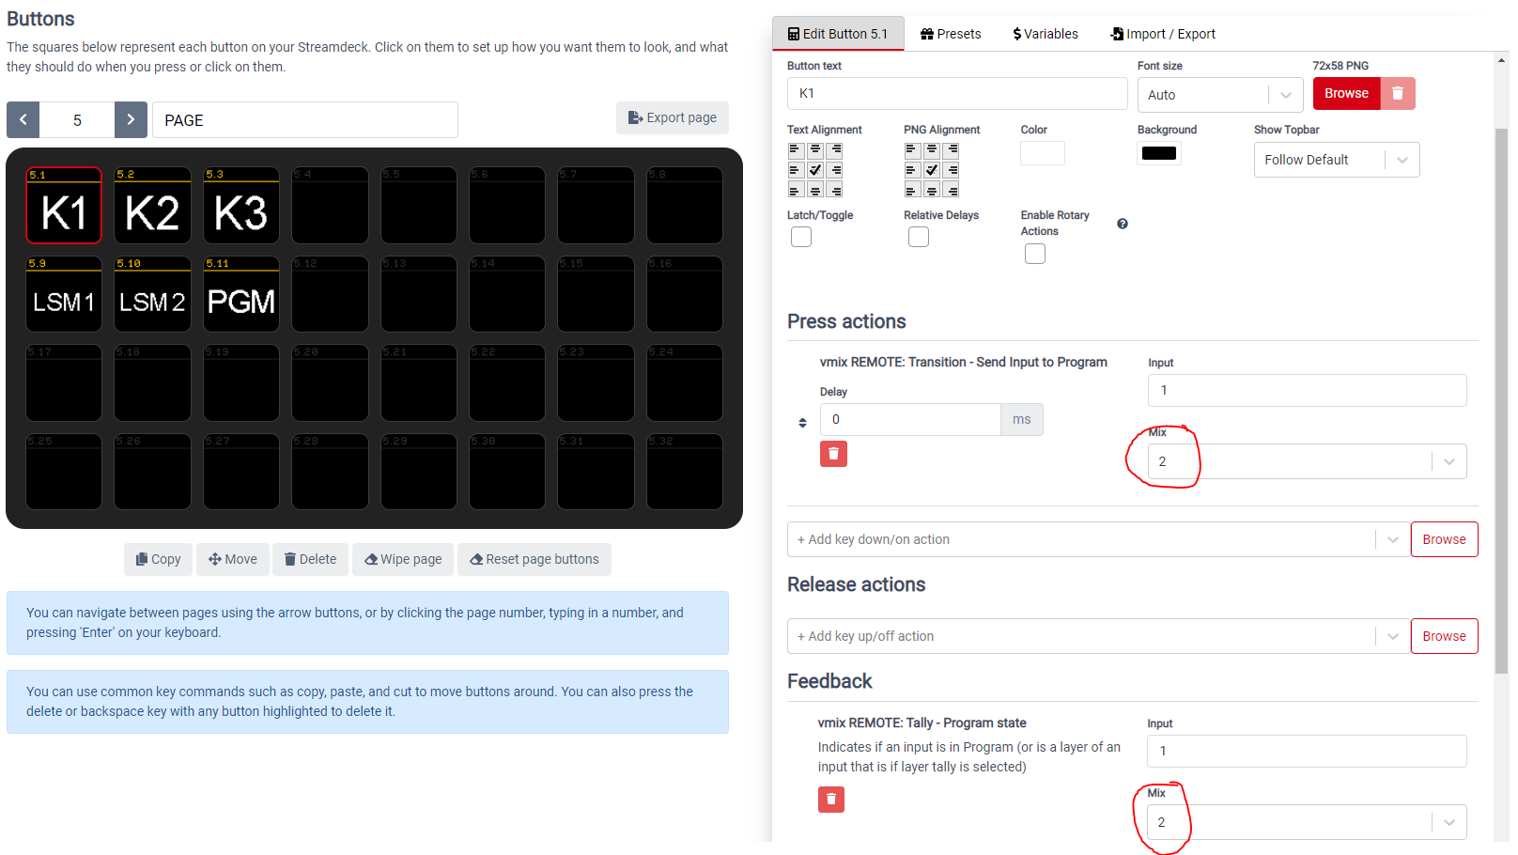Click the next page arrow button
Image resolution: width=1518 pixels, height=855 pixels.
[131, 120]
